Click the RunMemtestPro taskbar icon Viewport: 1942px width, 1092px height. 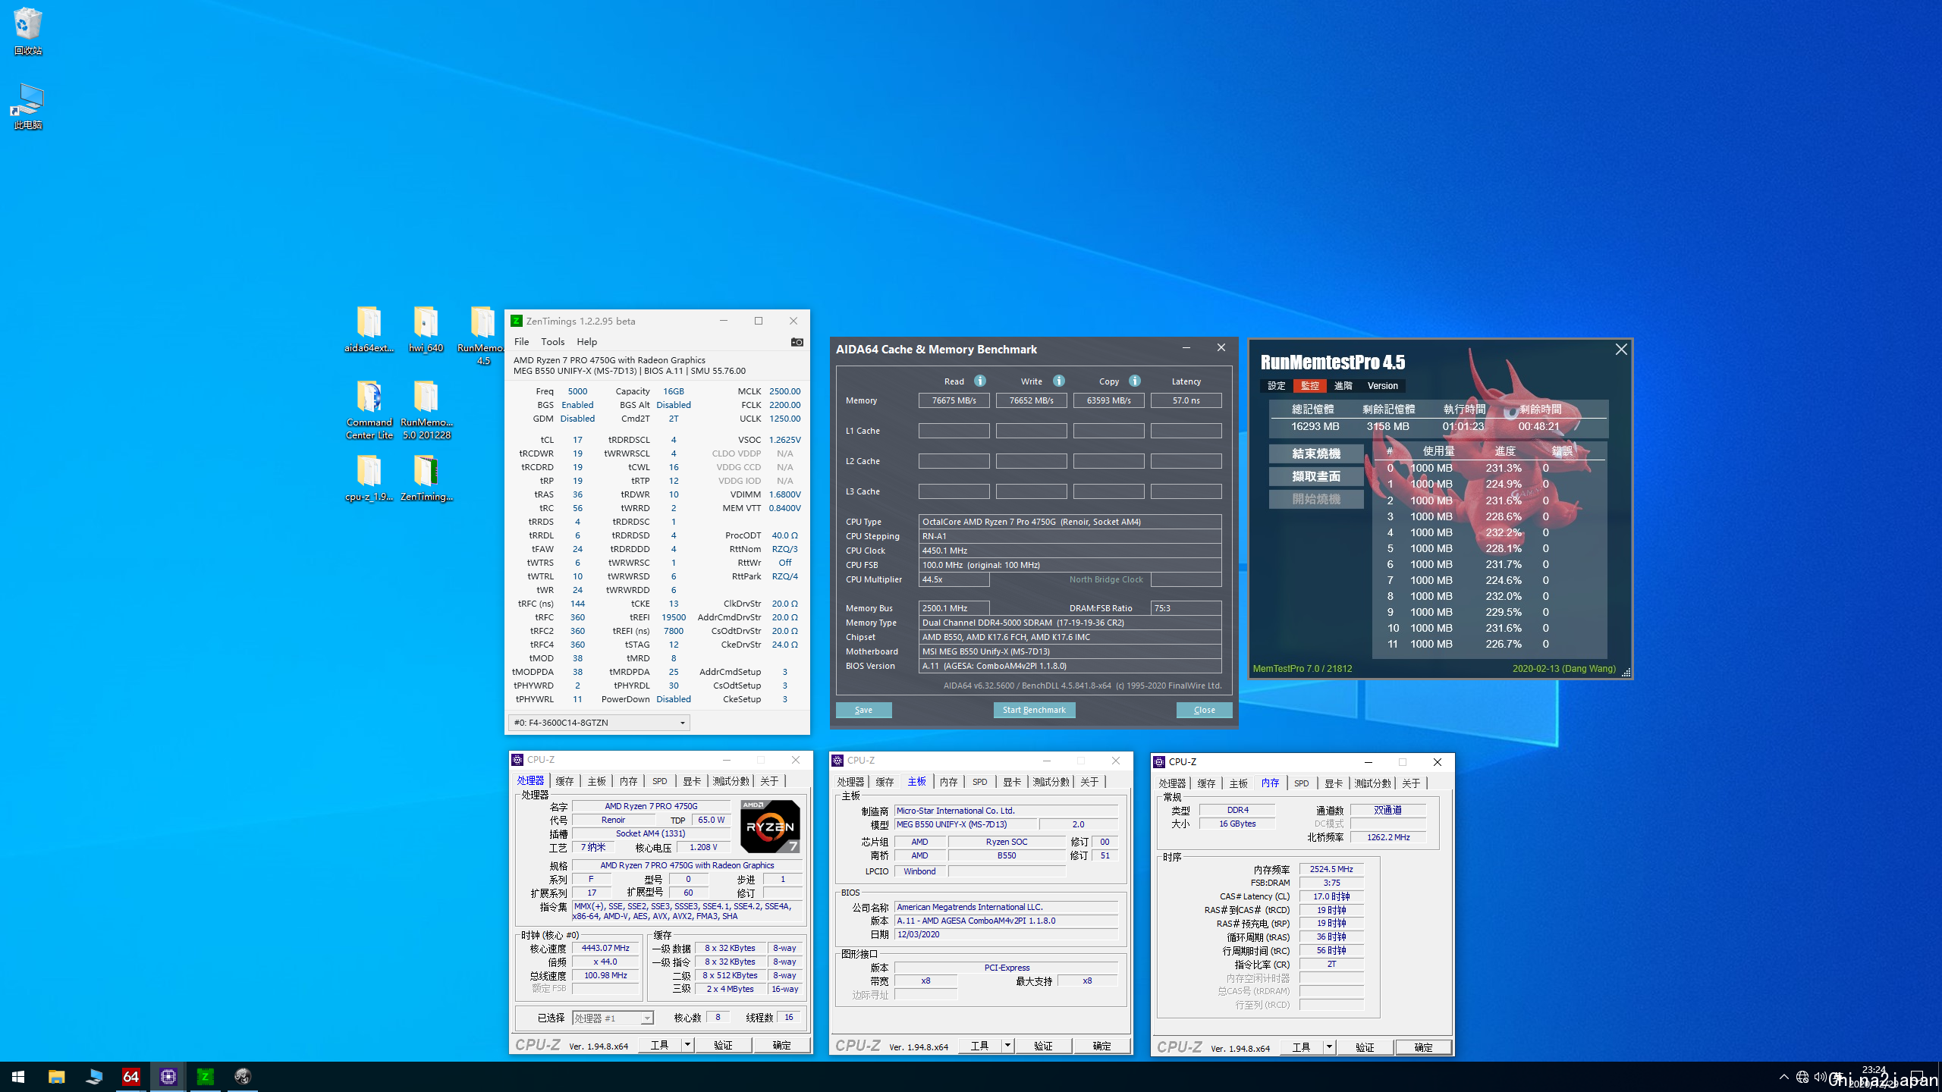pyautogui.click(x=242, y=1077)
